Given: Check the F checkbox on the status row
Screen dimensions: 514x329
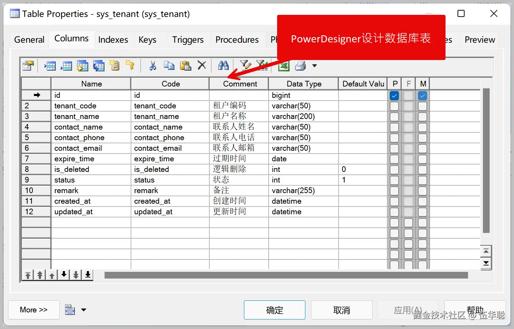Looking at the screenshot, I should [x=408, y=180].
